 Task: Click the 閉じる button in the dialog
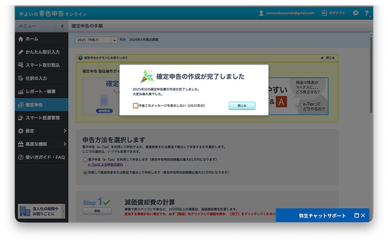(x=242, y=106)
